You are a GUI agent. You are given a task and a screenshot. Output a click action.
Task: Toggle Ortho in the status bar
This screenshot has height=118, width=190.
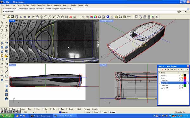tap(96, 112)
